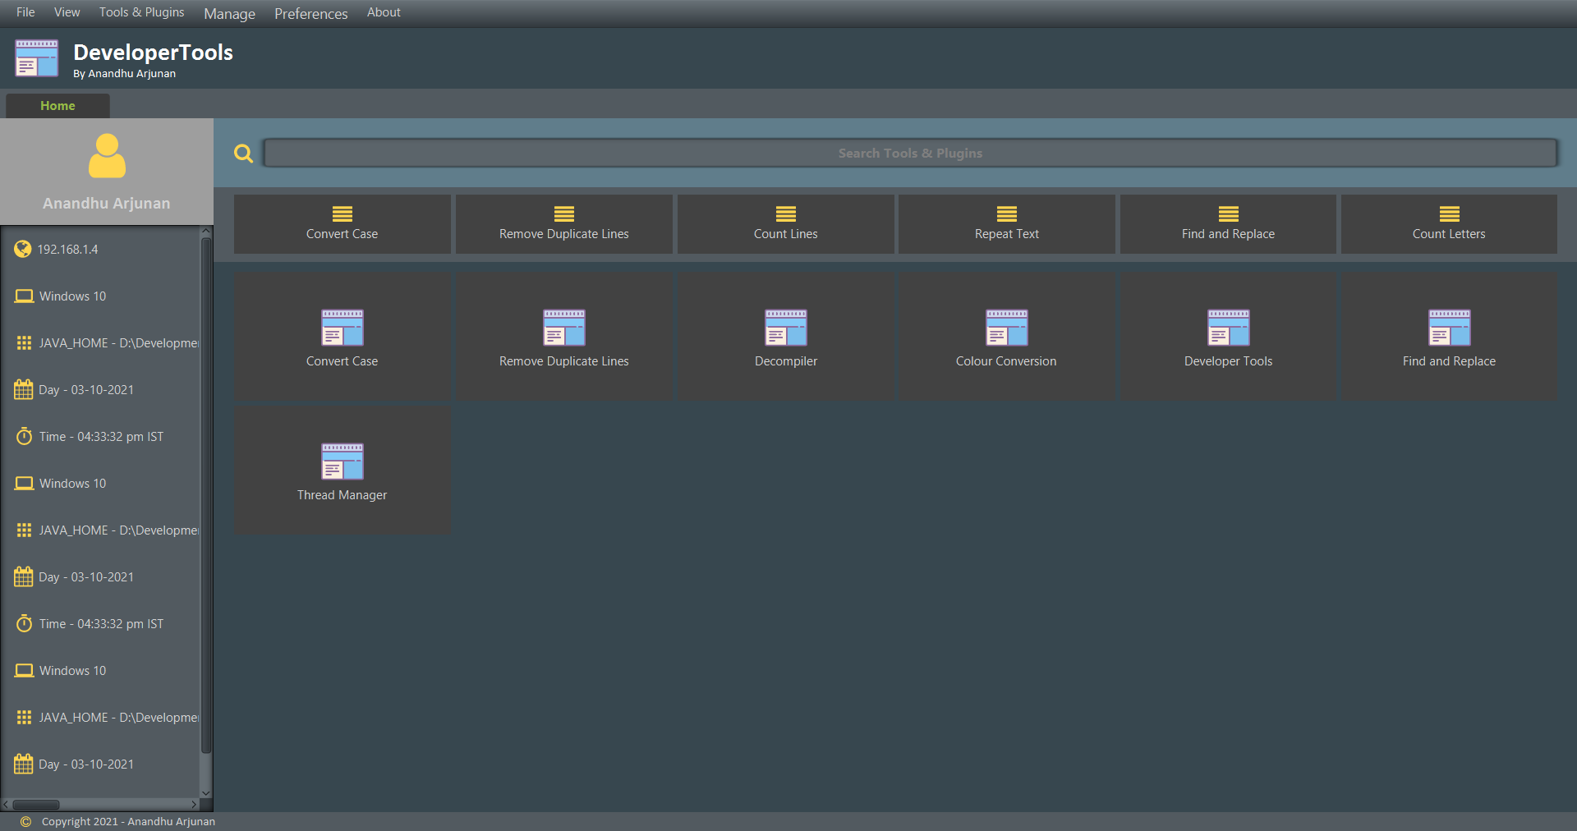1577x831 pixels.
Task: Click the yellow lines icon above Count Lines
Action: click(x=786, y=213)
